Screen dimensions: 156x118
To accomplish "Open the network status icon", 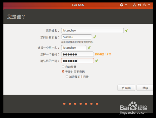I will coord(134,5).
